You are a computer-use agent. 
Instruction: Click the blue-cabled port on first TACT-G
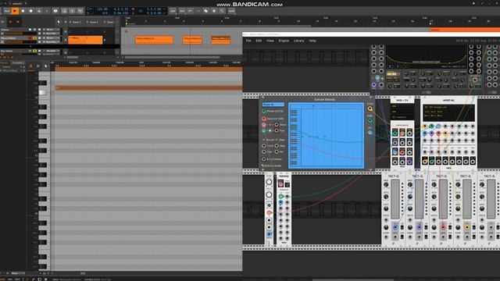(x=395, y=227)
